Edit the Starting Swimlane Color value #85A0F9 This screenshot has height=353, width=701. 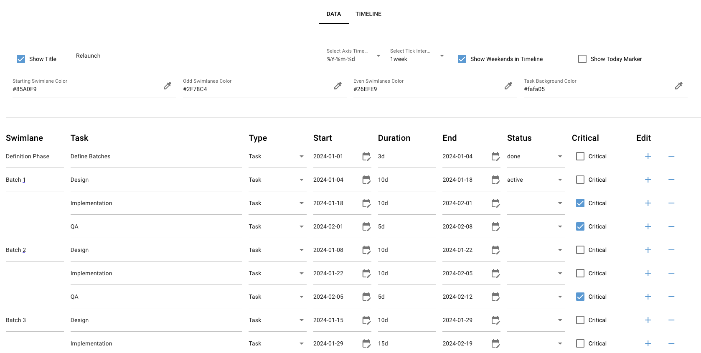click(x=86, y=89)
